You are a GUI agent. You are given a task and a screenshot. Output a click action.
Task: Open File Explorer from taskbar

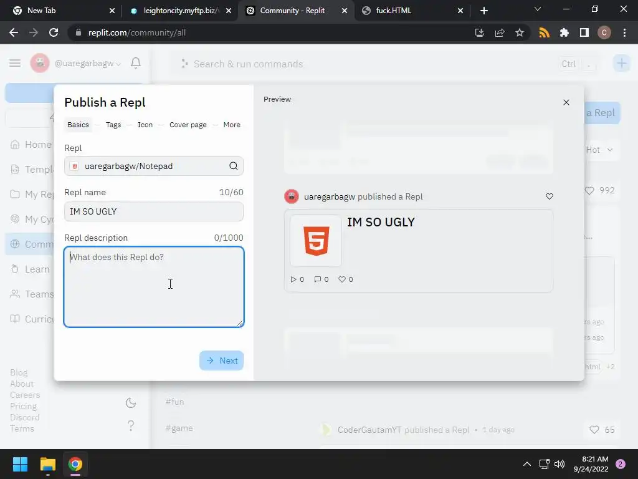[x=47, y=464]
